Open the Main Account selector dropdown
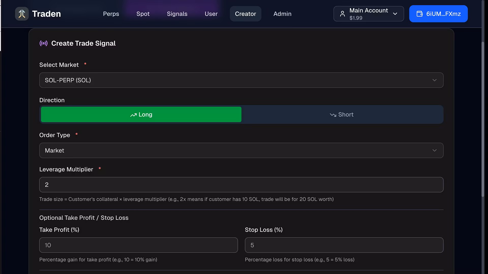Screen dimensions: 488x274 [x=369, y=14]
